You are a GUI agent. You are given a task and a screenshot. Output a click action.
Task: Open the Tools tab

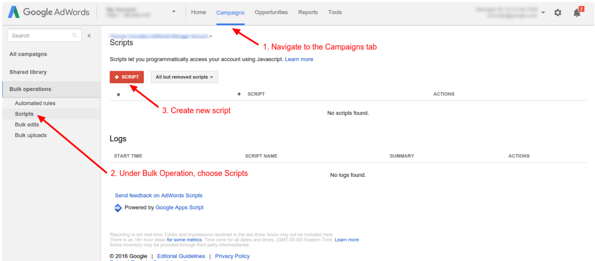pyautogui.click(x=335, y=12)
